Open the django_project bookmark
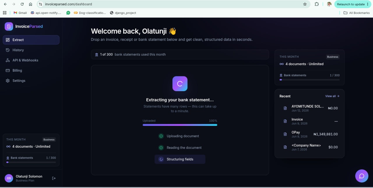Screen dimensions: 373x188 [x=123, y=13]
